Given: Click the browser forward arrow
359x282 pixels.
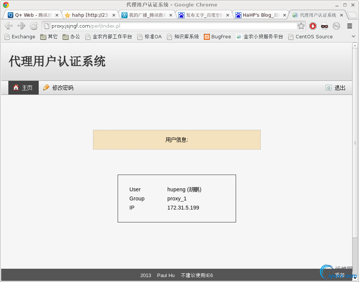Looking at the screenshot, I should pyautogui.click(x=21, y=26).
